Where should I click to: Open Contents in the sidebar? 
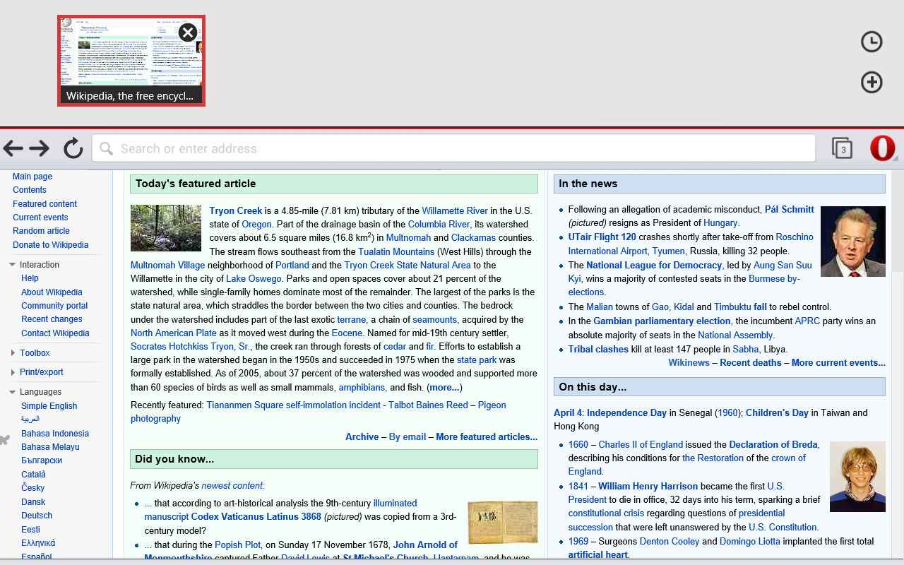pyautogui.click(x=30, y=190)
